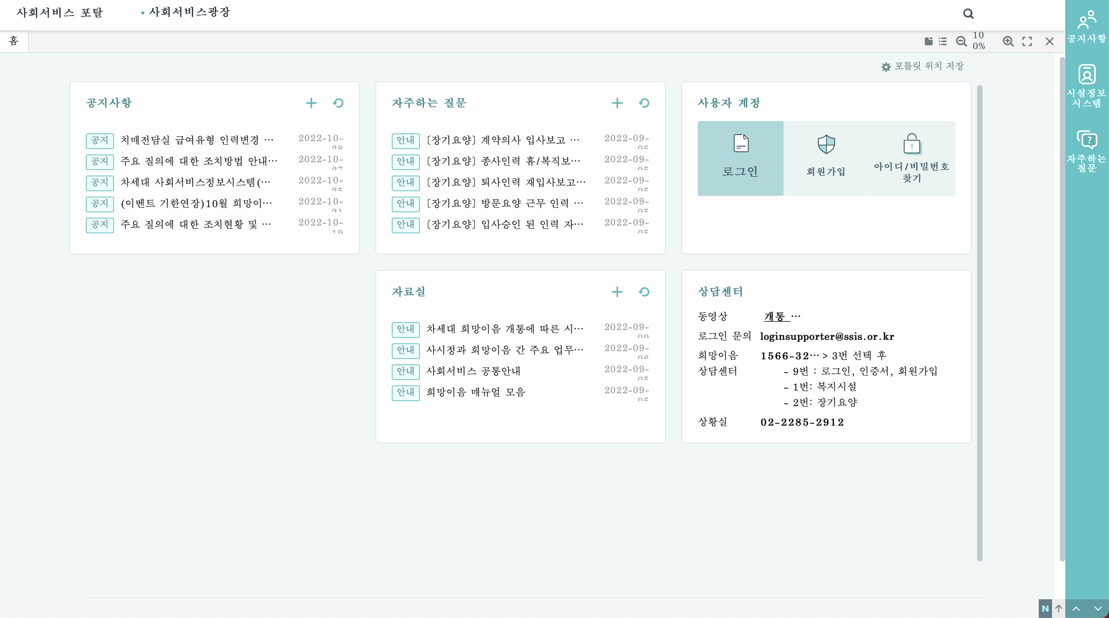Expand content with the scroll-down chevron
Image resolution: width=1109 pixels, height=618 pixels.
1096,609
